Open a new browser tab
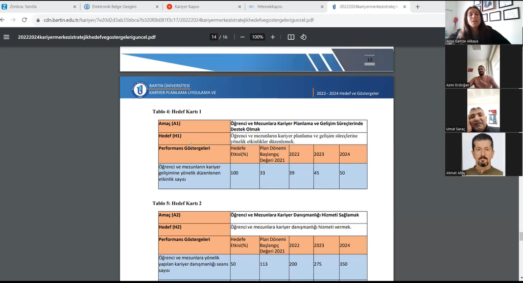This screenshot has height=283, width=523. coord(418,7)
